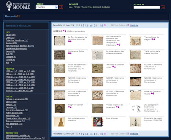This screenshot has width=171, height=140.
Task: Open the Langue dropdown showing Français
Action: pos(47,7)
